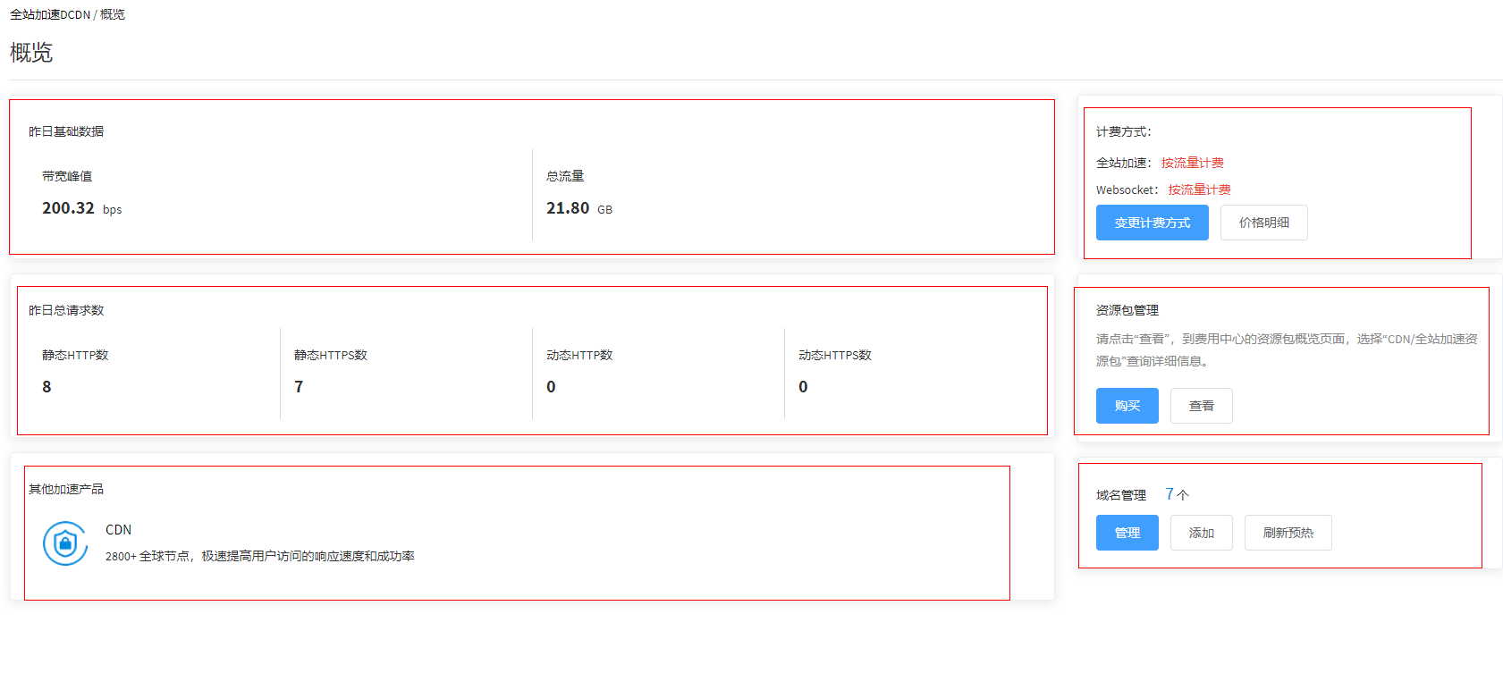Click 添加 to add a domain
This screenshot has width=1503, height=673.
click(x=1201, y=533)
